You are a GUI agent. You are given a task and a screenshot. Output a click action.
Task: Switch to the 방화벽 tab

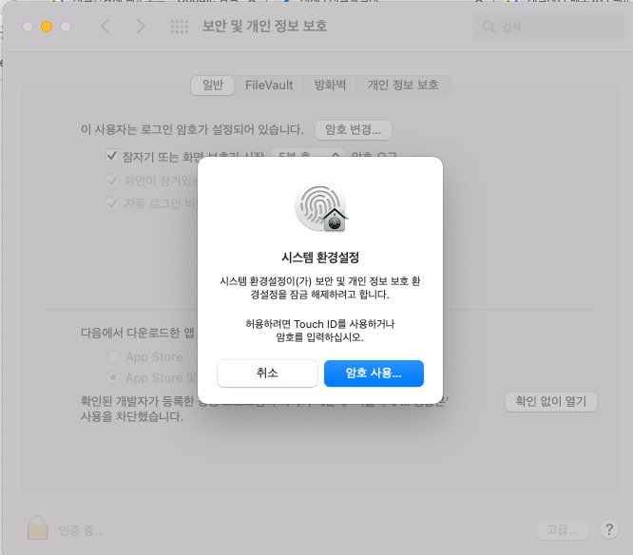(330, 86)
